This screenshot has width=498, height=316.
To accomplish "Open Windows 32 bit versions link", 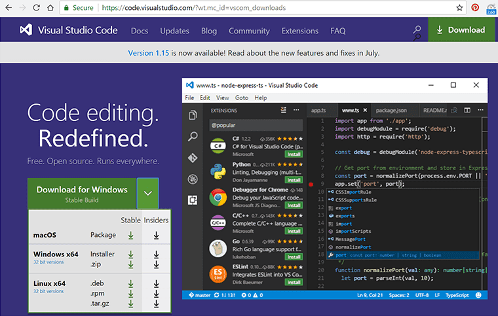I will [x=48, y=262].
